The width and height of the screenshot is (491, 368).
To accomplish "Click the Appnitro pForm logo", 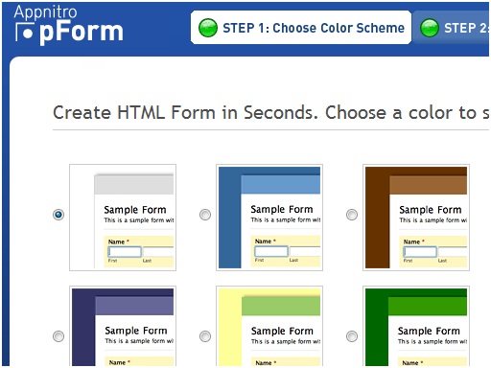I will [68, 25].
